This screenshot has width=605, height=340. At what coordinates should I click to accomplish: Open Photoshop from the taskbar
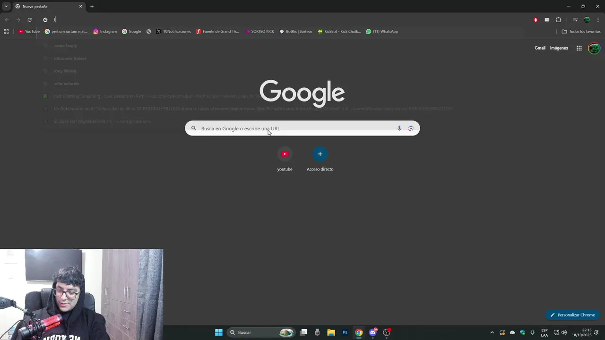pyautogui.click(x=345, y=332)
